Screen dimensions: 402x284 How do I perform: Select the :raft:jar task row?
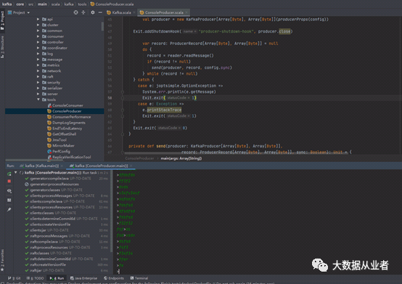coord(66,270)
